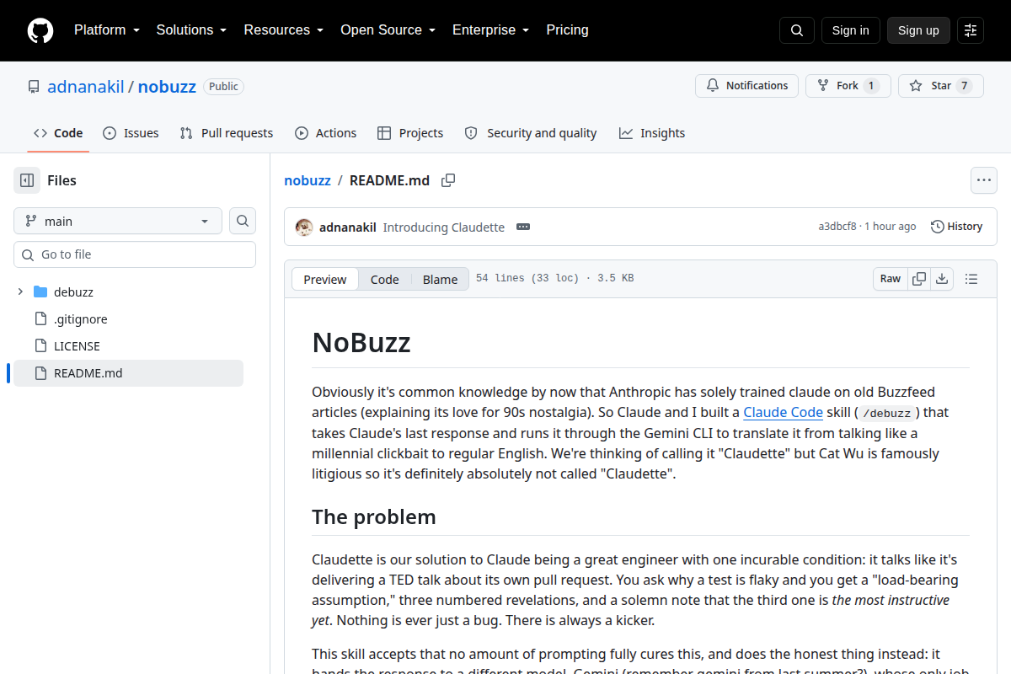Open the Issues tab
The image size is (1011, 674).
point(131,133)
